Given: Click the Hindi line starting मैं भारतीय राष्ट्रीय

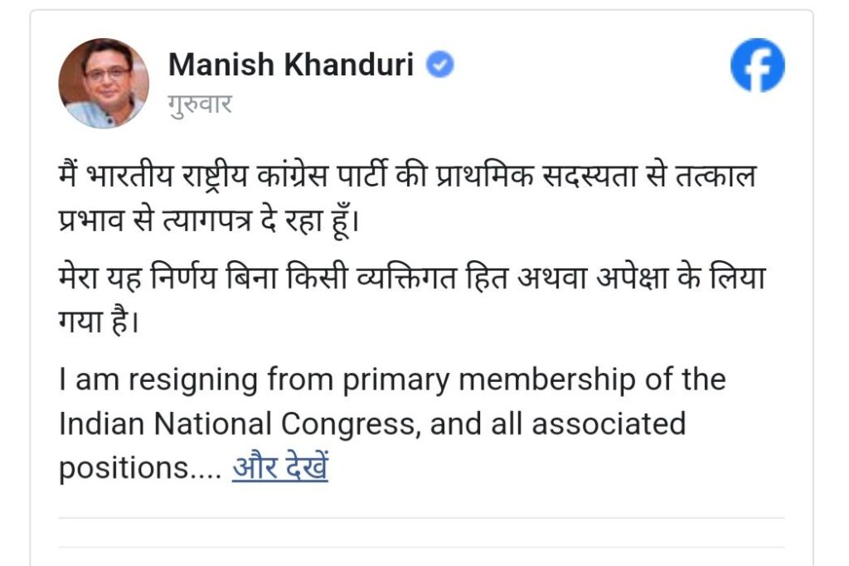Looking at the screenshot, I should pos(405,178).
